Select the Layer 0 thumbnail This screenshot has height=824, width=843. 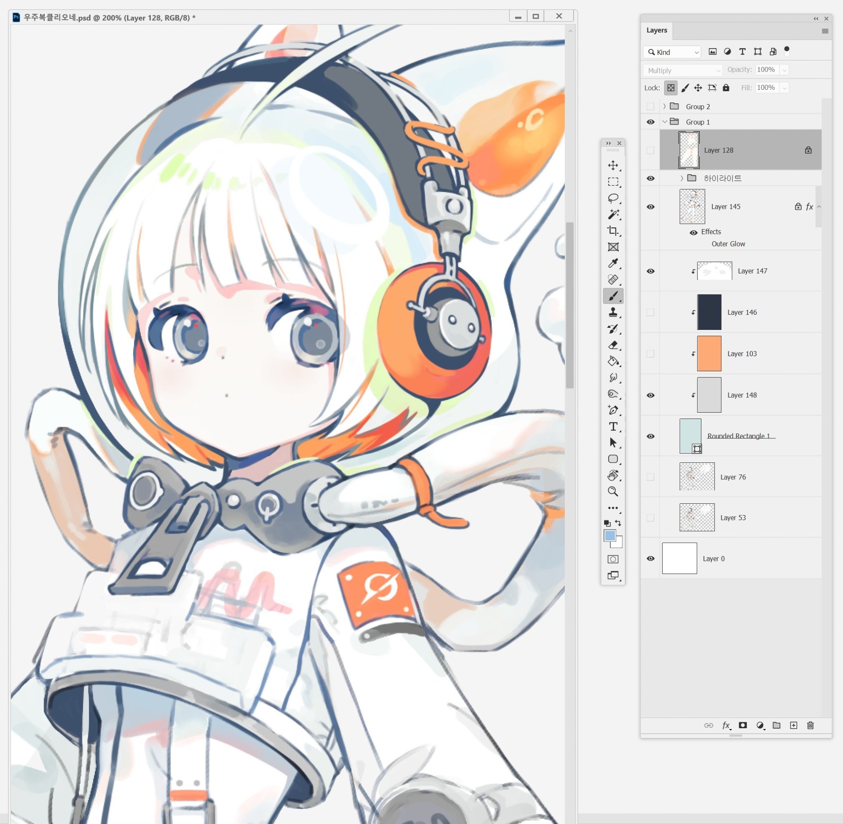[x=679, y=558]
